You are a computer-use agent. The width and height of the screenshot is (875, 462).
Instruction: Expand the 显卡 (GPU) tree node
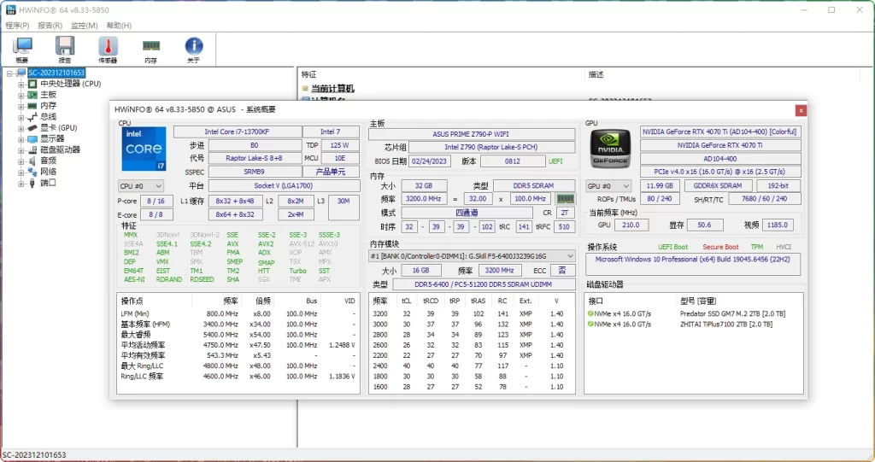21,128
